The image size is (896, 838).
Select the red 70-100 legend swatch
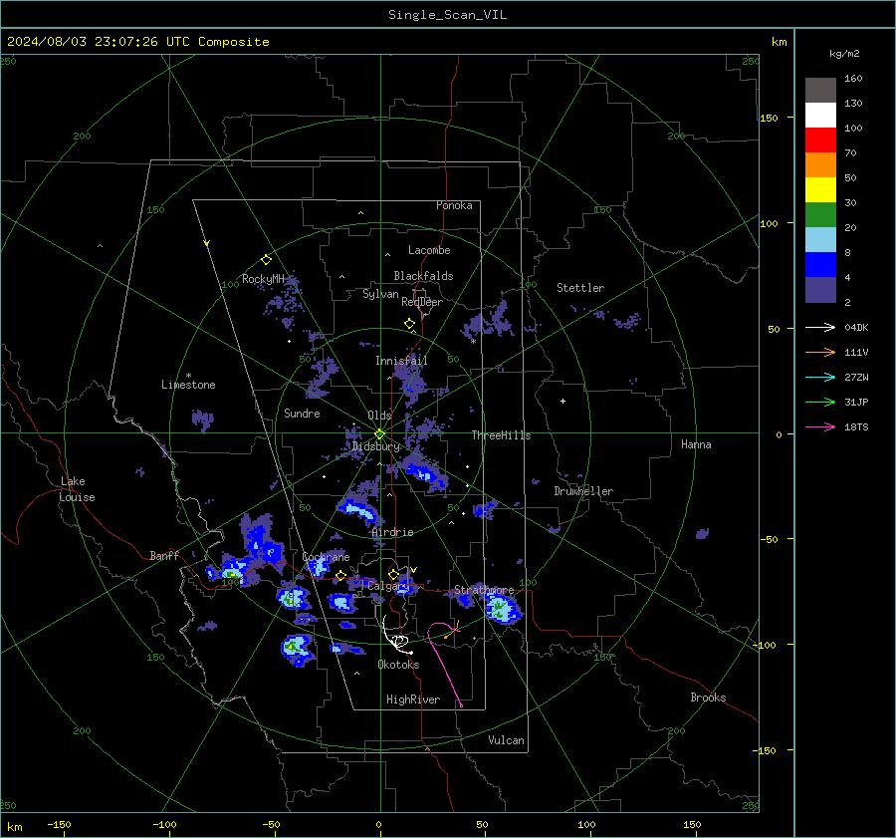pyautogui.click(x=820, y=140)
